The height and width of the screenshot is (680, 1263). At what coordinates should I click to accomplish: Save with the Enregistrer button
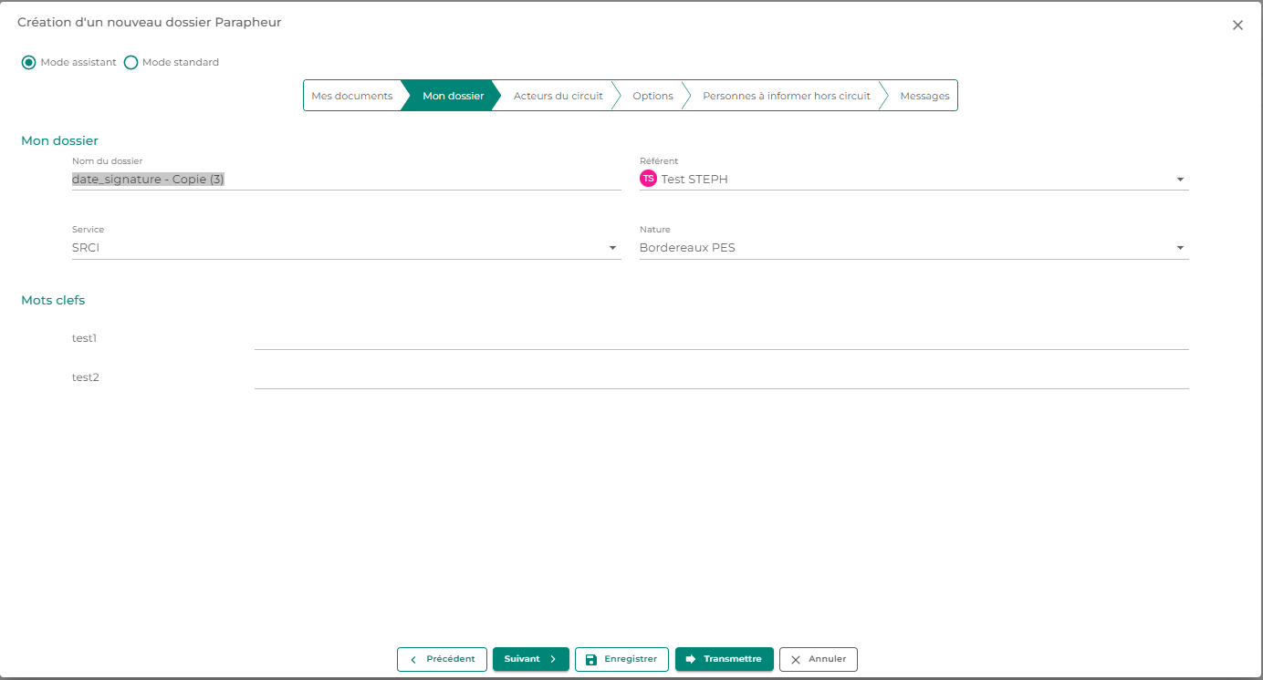coord(621,659)
